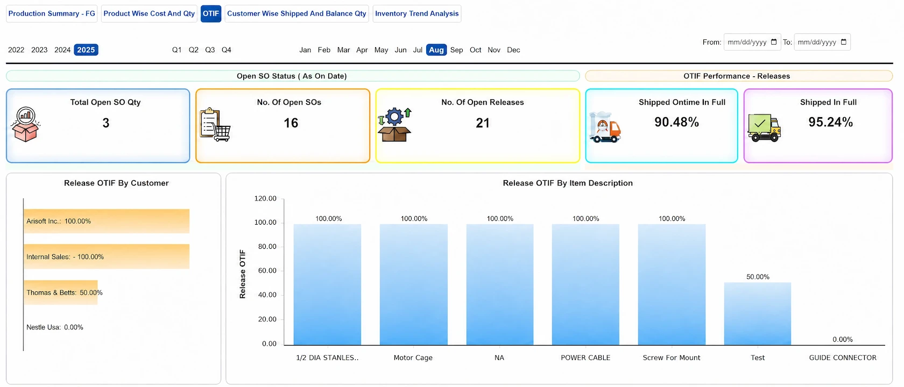
Task: Click the green truck icon on Shipped In Full
Action: 764,128
